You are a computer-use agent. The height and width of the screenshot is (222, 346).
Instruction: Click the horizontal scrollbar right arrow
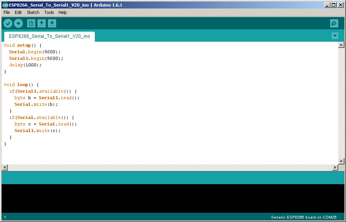335,168
